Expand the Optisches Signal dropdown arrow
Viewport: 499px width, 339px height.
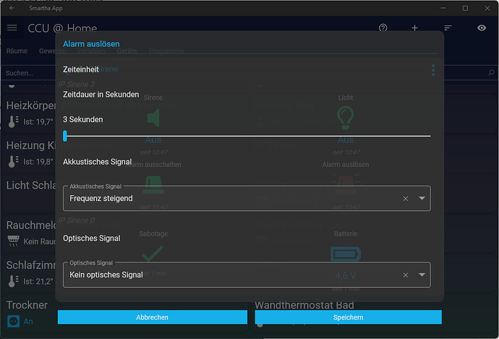tap(422, 275)
